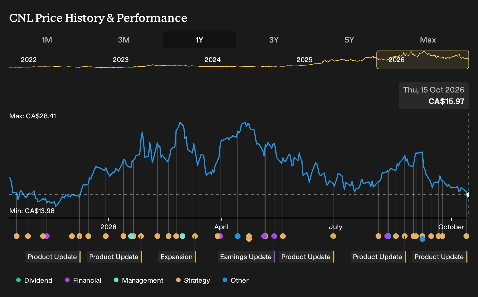Toggle the Other events legend item
The width and height of the screenshot is (478, 297).
[236, 280]
